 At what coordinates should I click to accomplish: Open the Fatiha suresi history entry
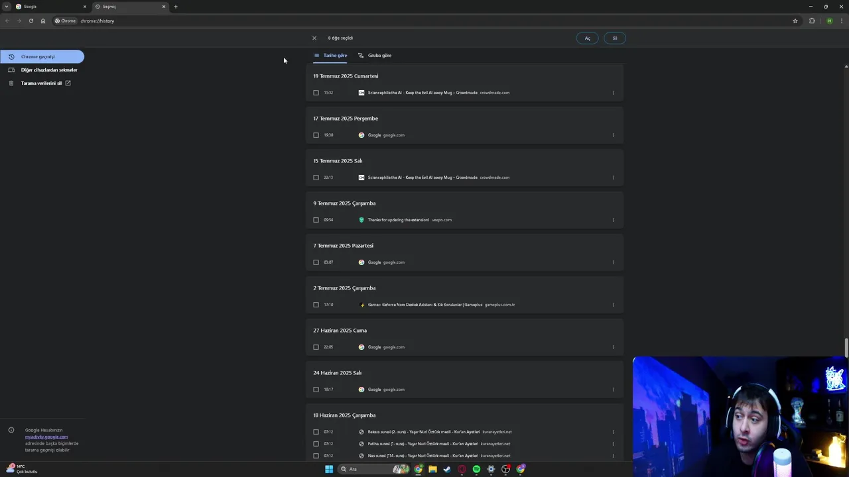[423, 444]
